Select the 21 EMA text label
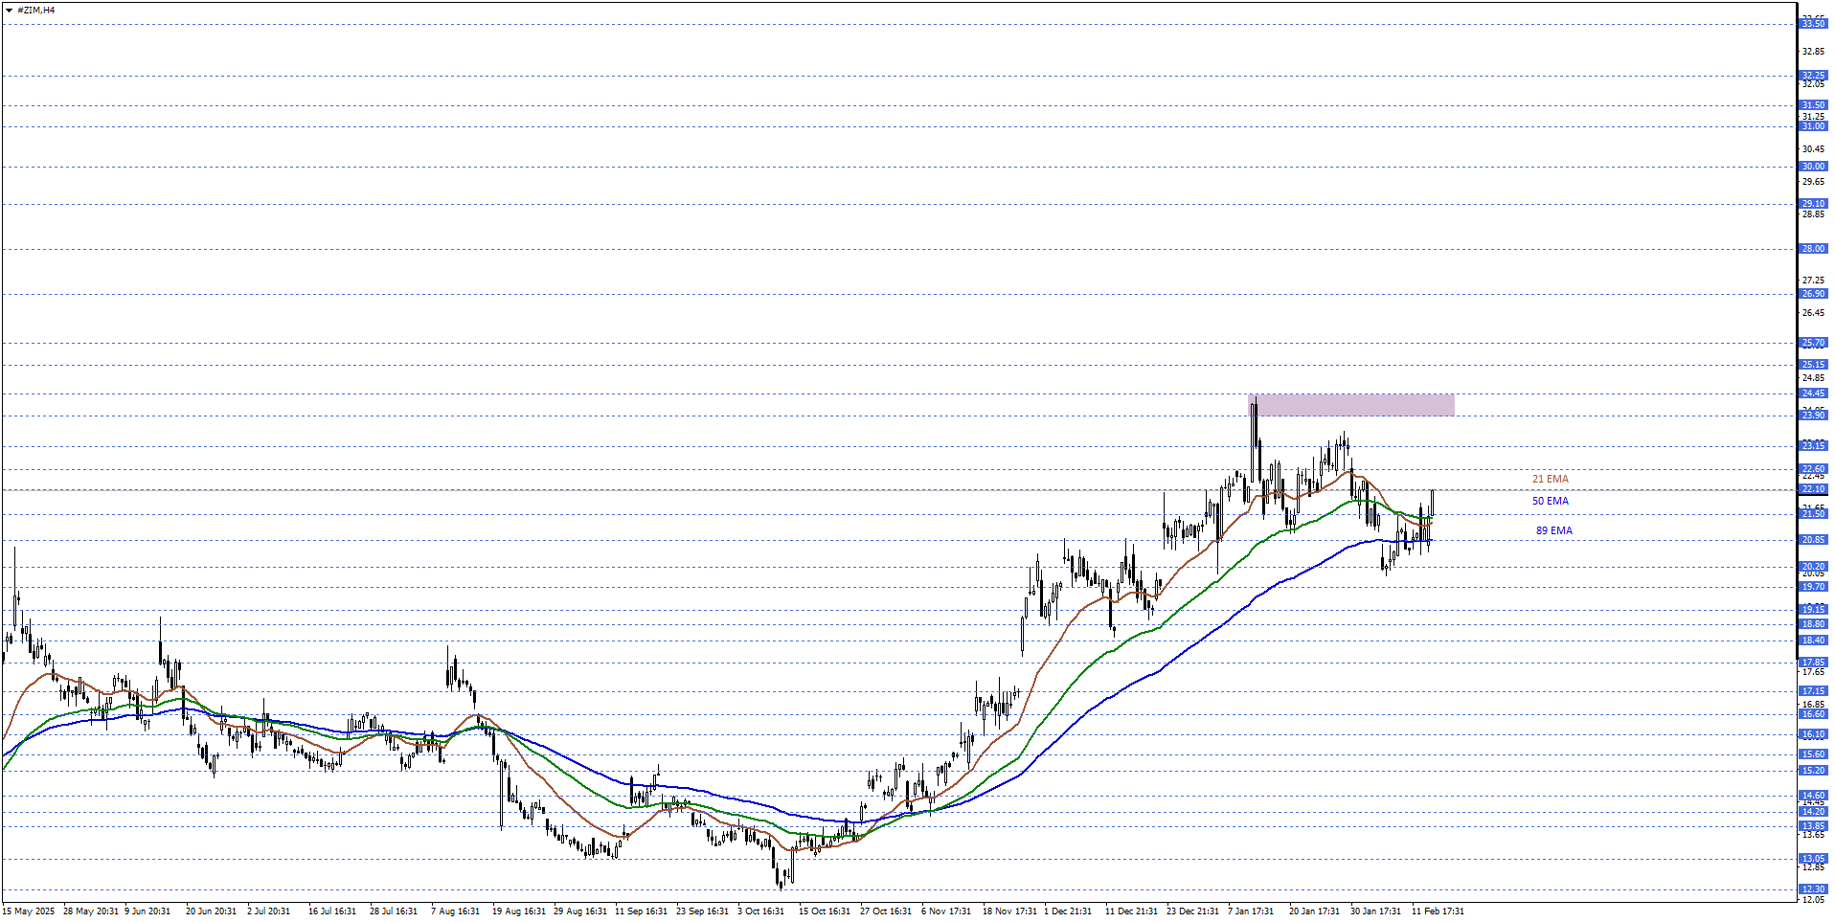This screenshot has width=1835, height=922. click(1550, 479)
